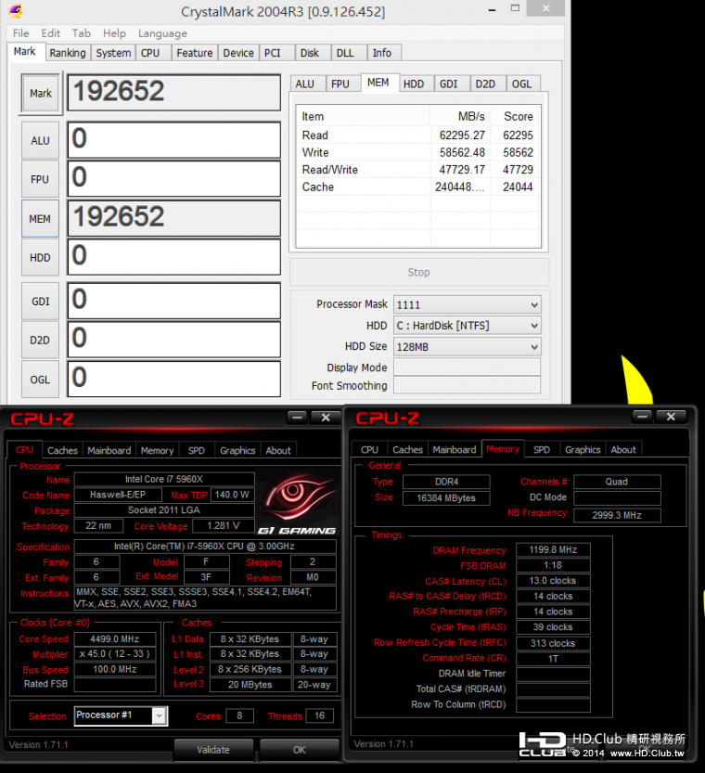Run the ALU benchmark button

(41, 140)
